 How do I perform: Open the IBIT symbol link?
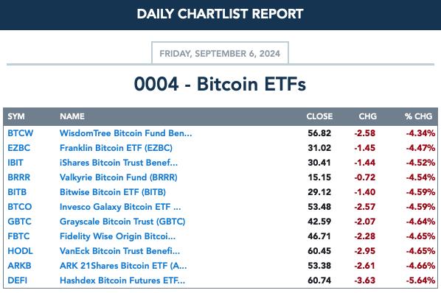pyautogui.click(x=15, y=163)
